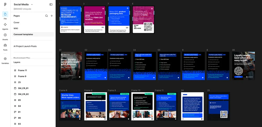
Task: Toggle the sidebar collapse icon
Action: [51, 4]
